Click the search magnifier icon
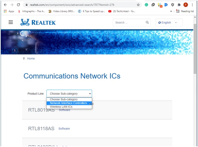This screenshot has height=147, width=198. (147, 23)
